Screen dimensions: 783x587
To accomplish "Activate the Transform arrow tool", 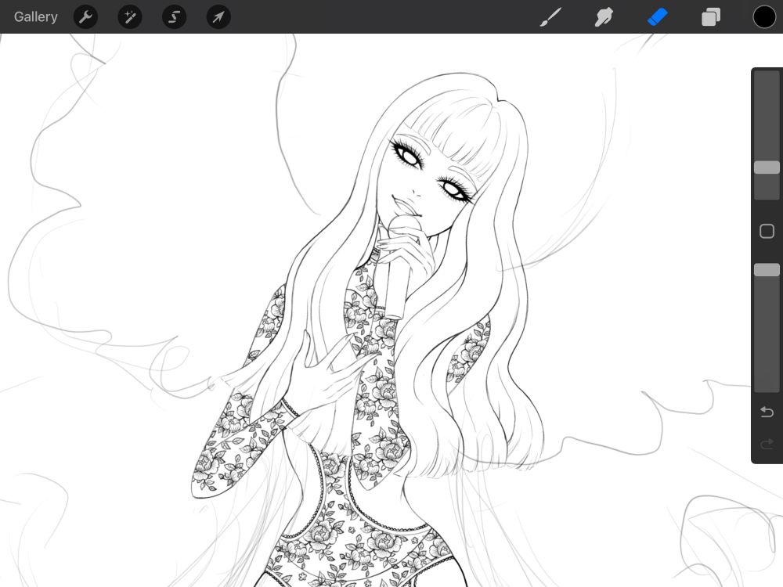I will click(x=218, y=17).
